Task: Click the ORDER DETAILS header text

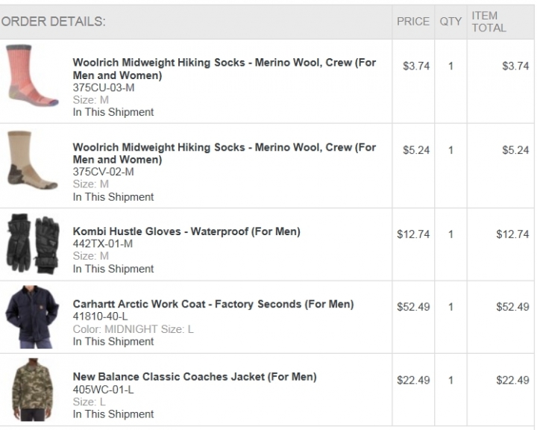Action: [x=54, y=22]
